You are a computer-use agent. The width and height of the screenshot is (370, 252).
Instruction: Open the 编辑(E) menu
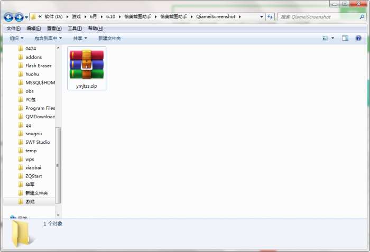pyautogui.click(x=34, y=29)
